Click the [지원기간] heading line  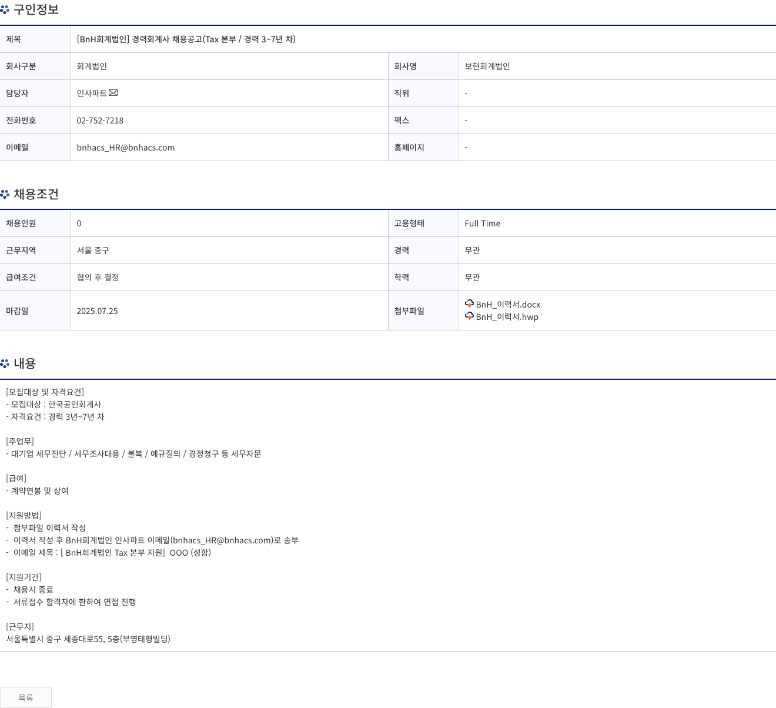pos(24,577)
